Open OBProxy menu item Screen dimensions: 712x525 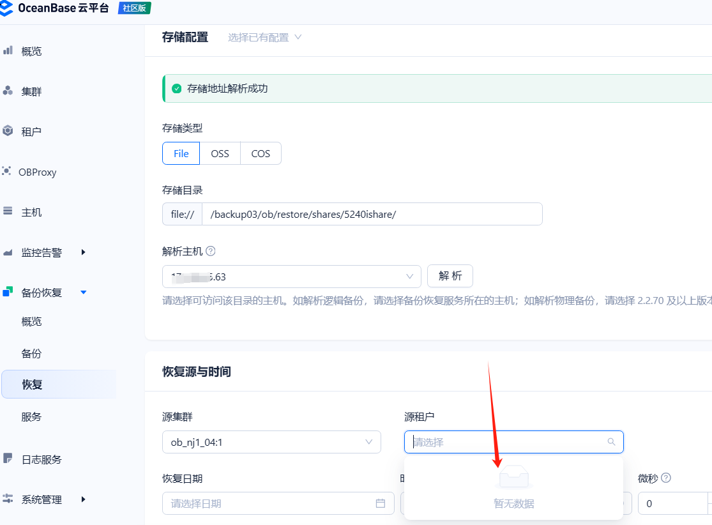click(x=38, y=172)
